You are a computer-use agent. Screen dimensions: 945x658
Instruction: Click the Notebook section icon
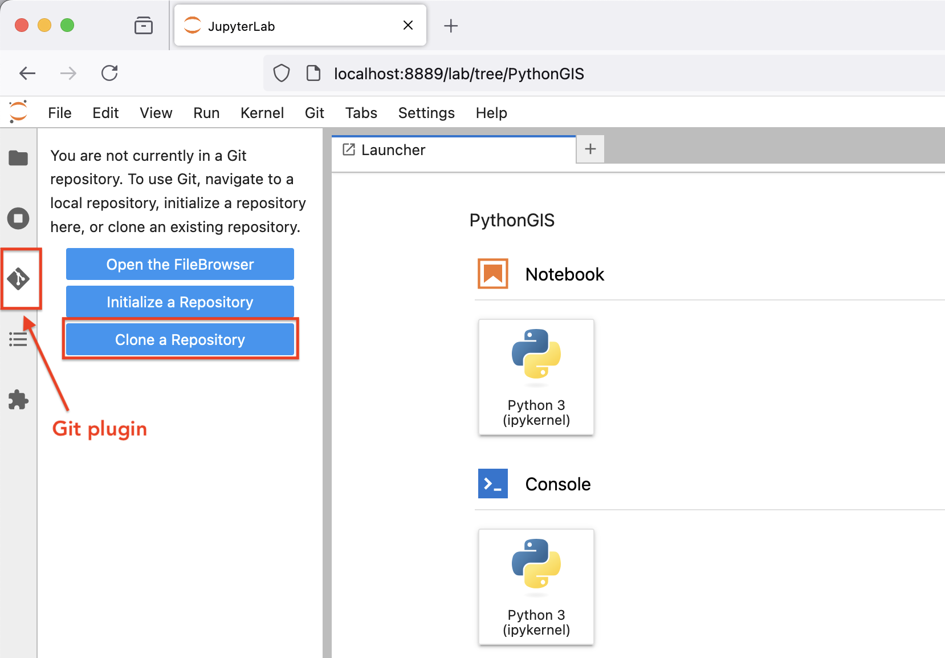coord(493,274)
